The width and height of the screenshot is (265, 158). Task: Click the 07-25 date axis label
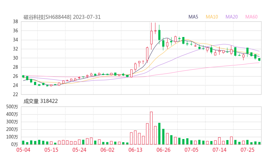click(247, 150)
